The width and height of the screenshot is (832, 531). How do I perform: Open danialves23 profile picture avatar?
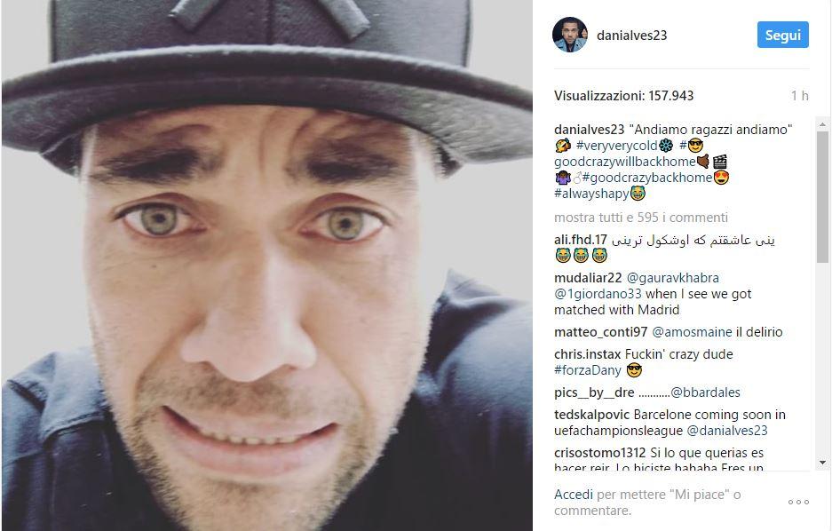click(x=570, y=35)
